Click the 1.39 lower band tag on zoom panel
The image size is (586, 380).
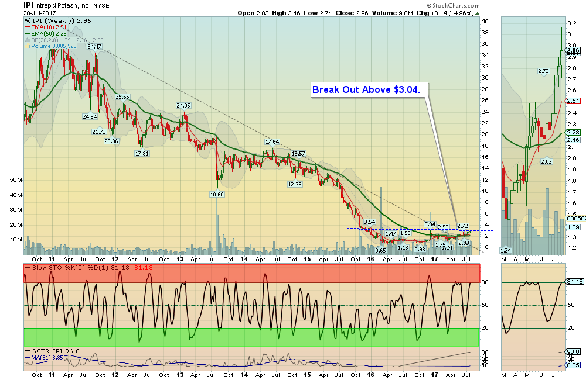[573, 227]
